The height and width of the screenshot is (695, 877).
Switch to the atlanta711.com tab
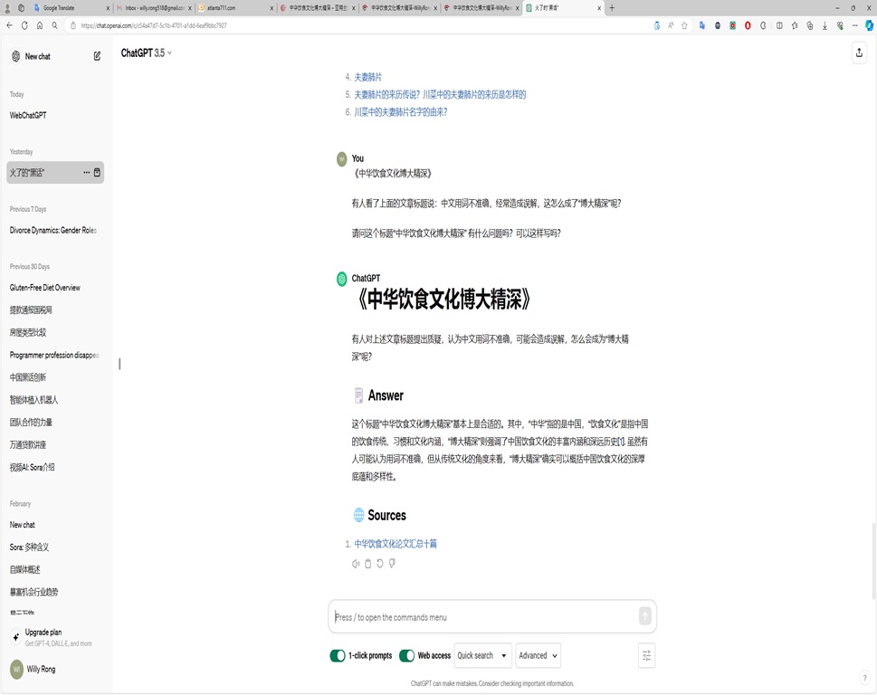[x=235, y=8]
